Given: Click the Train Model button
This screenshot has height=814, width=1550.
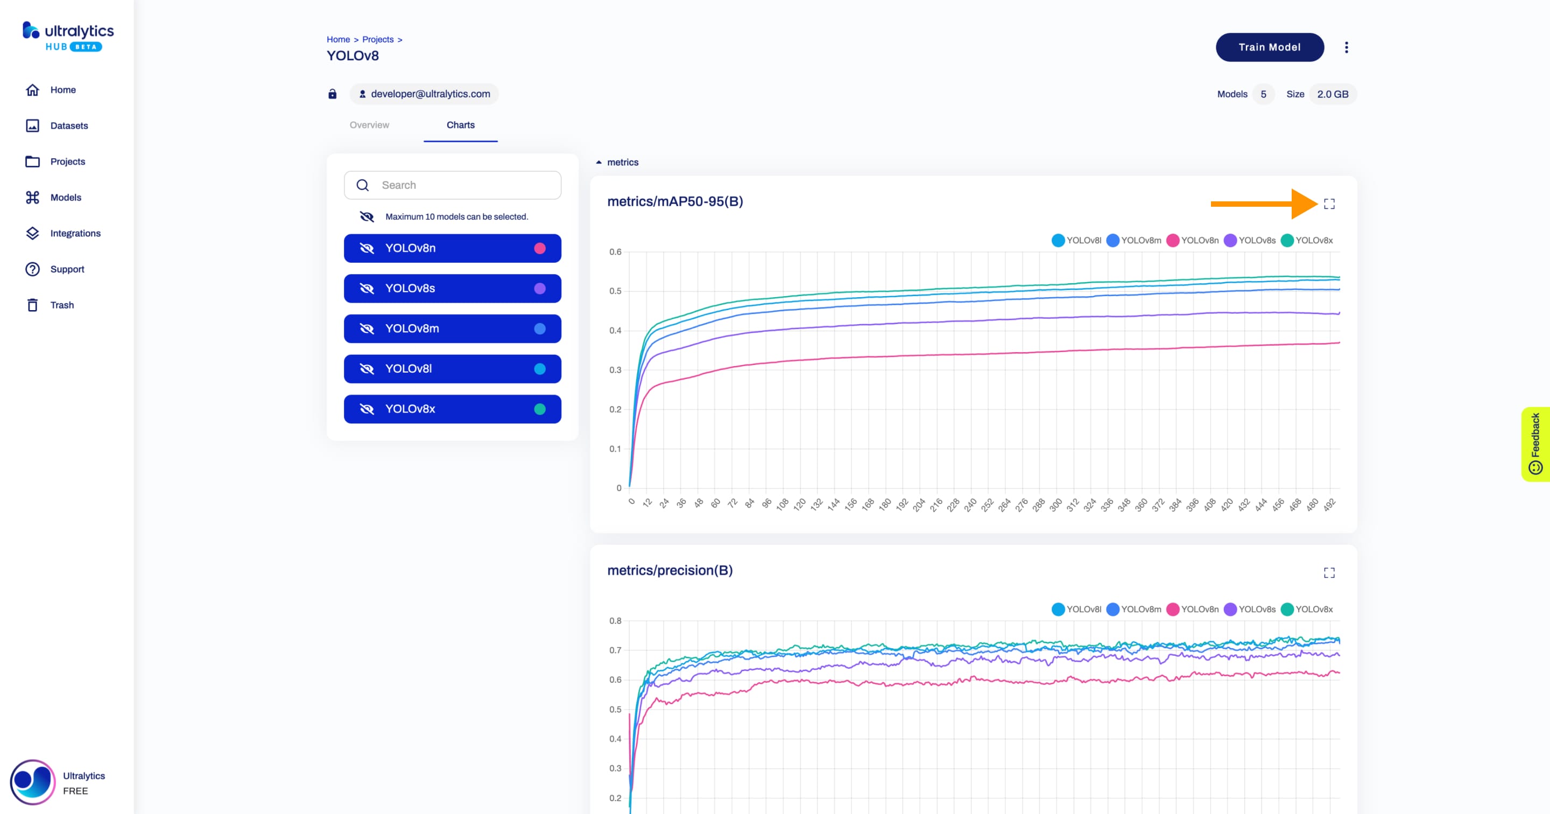Looking at the screenshot, I should pos(1270,47).
